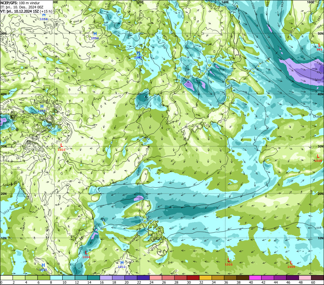Pick the 38–40 dark brown legend swatch

[243, 278]
